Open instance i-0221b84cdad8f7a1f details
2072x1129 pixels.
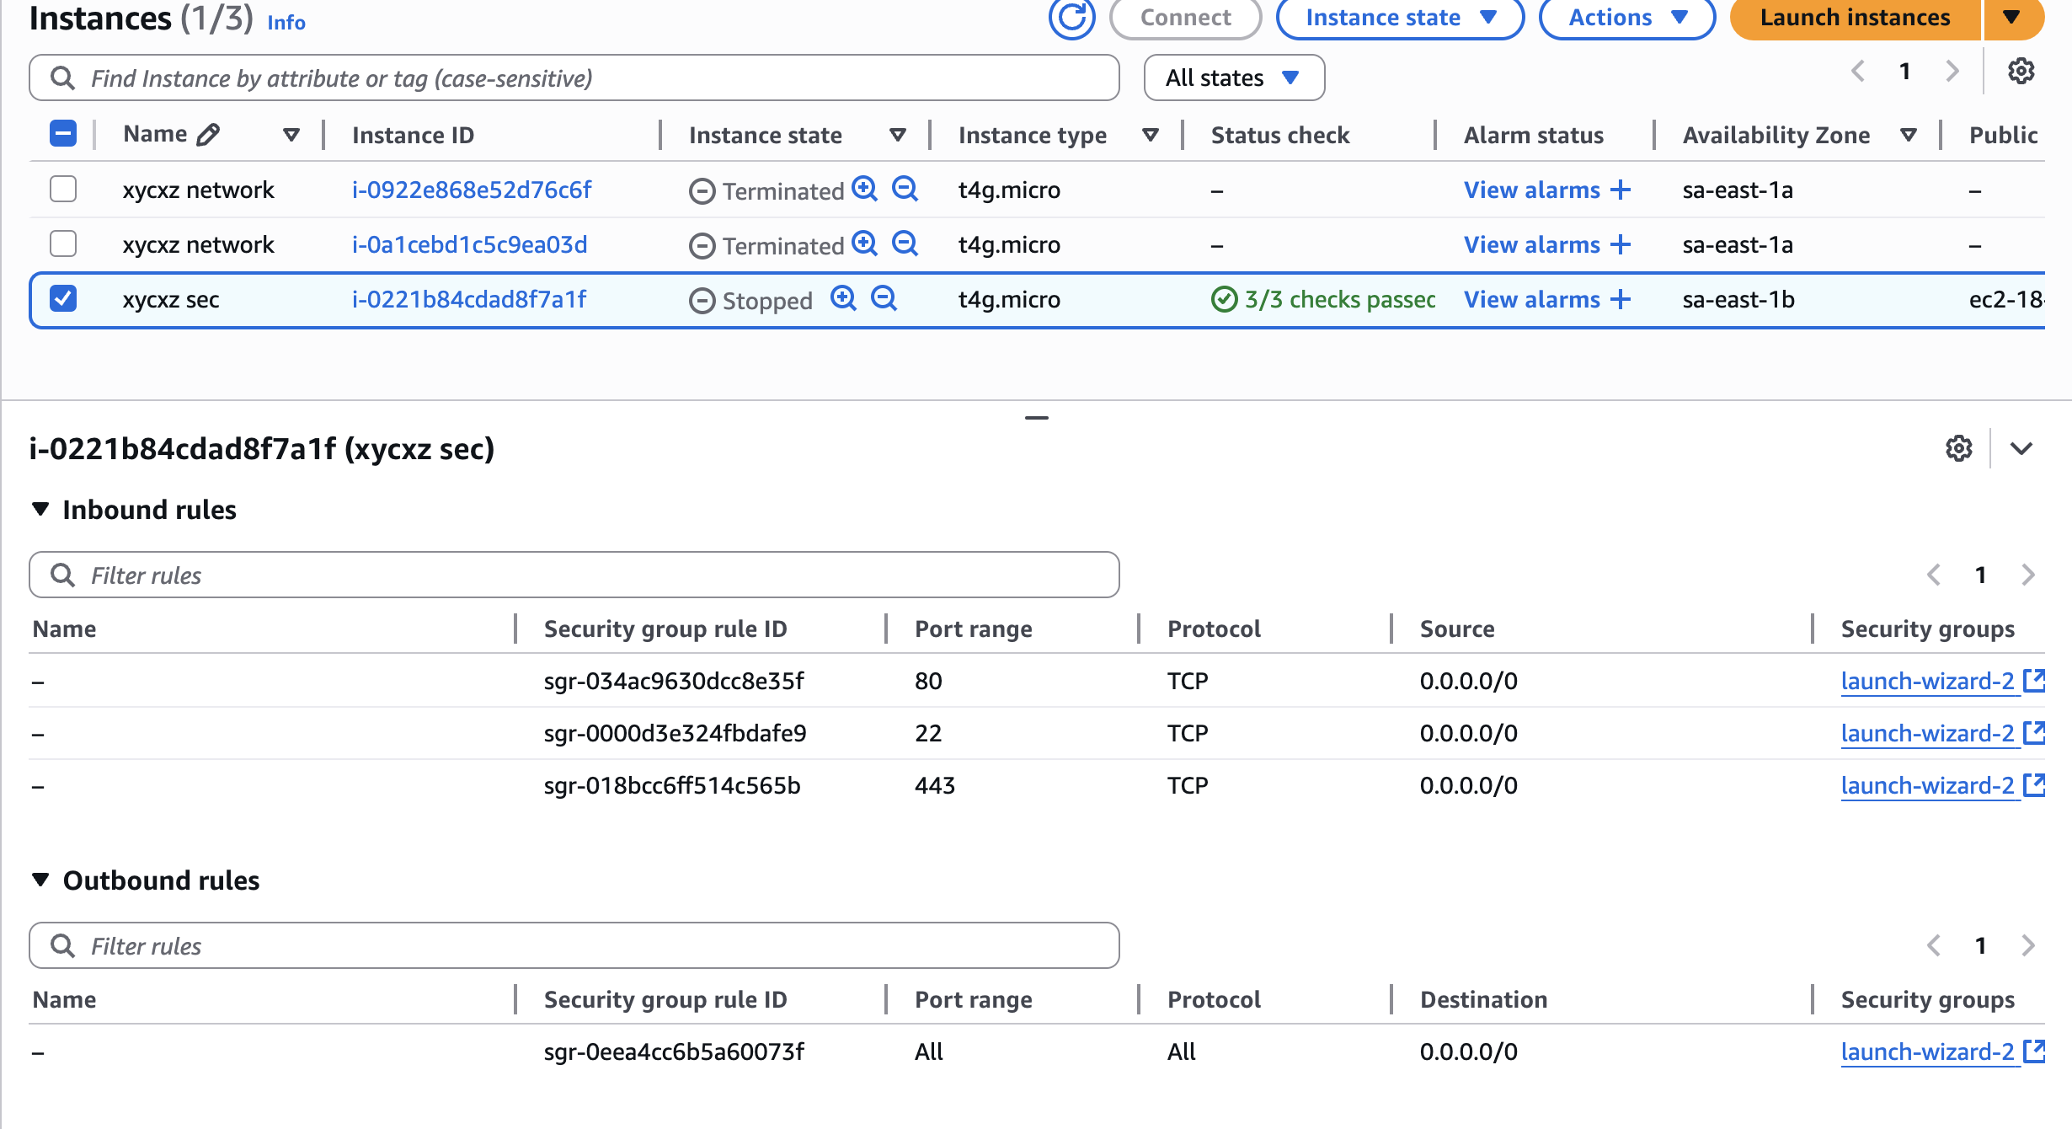pyautogui.click(x=468, y=298)
